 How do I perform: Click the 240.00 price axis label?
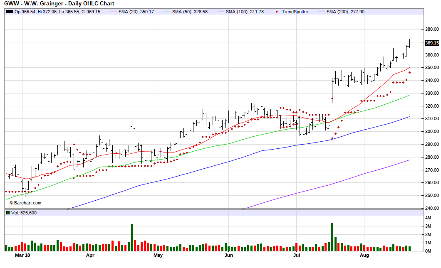(x=432, y=209)
